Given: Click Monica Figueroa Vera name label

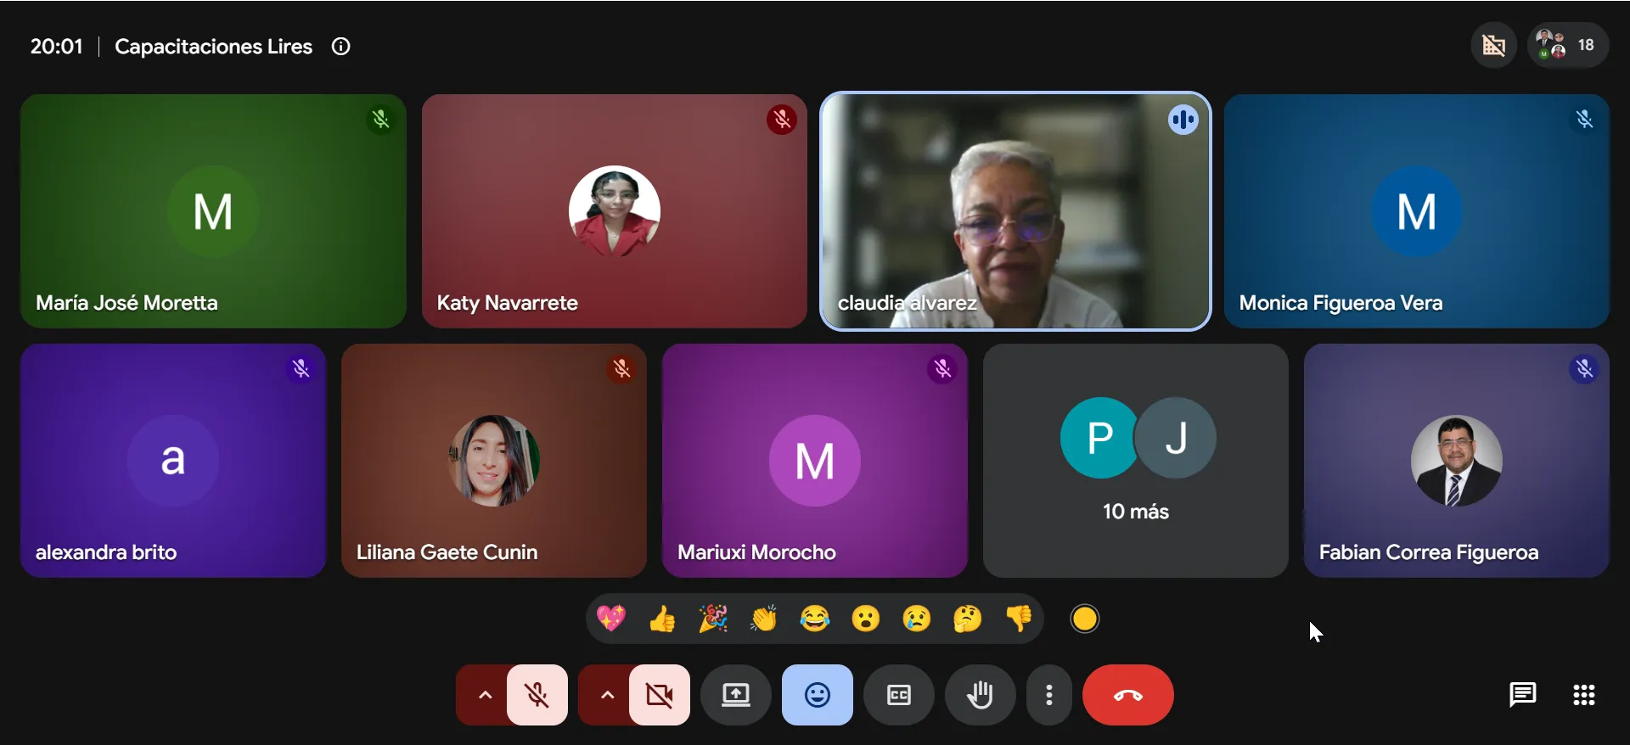Looking at the screenshot, I should [x=1341, y=303].
